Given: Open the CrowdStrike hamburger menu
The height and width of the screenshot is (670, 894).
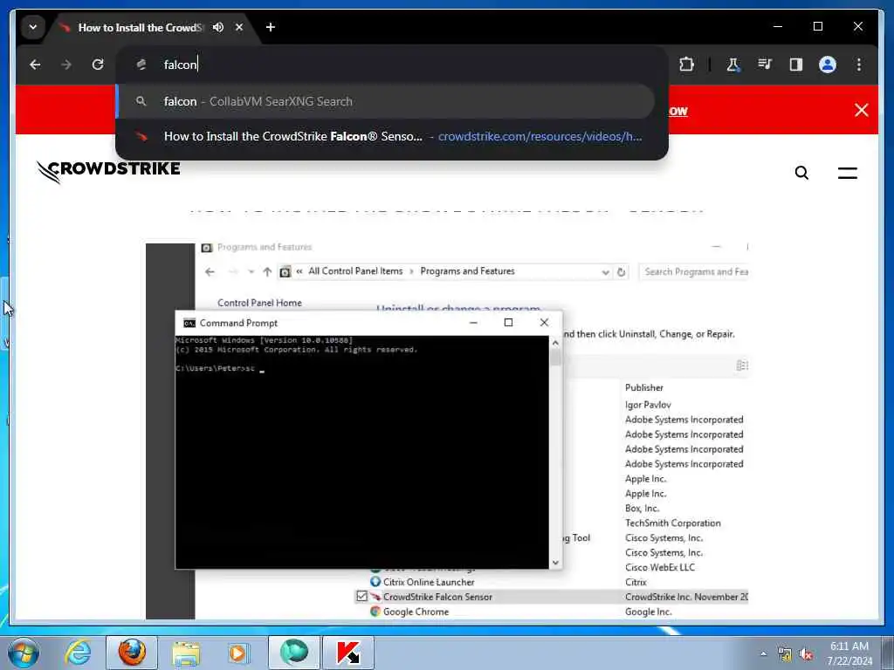Looking at the screenshot, I should (847, 173).
